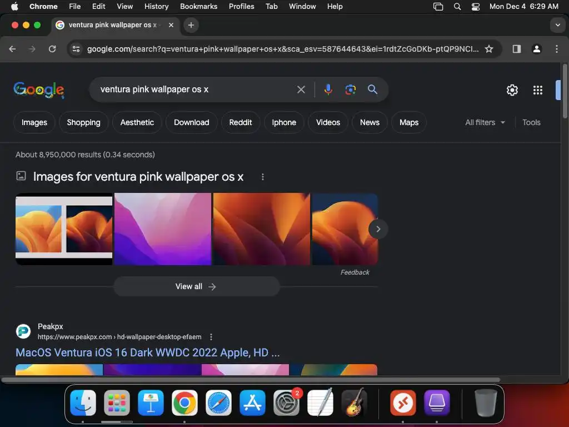Image resolution: width=569 pixels, height=427 pixels.
Task: Open GarageBand from the Dock
Action: tap(354, 403)
